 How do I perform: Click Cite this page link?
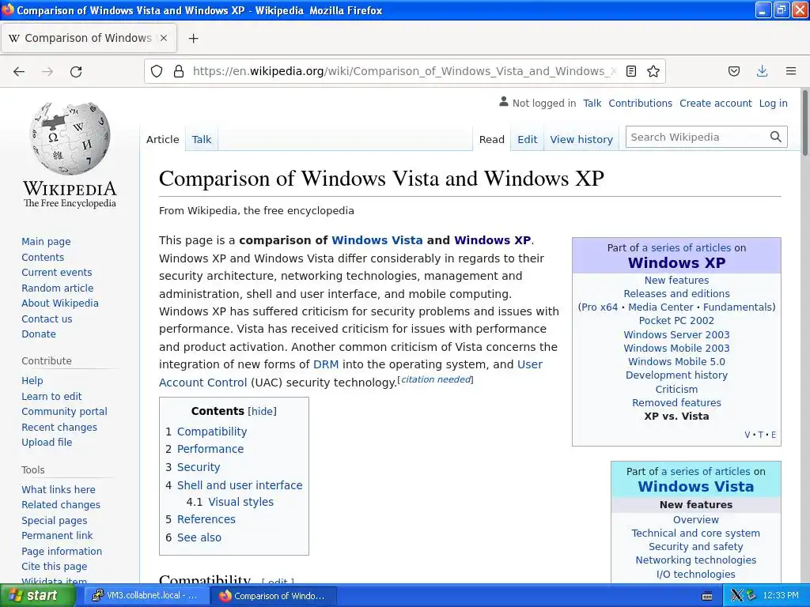pyautogui.click(x=55, y=566)
